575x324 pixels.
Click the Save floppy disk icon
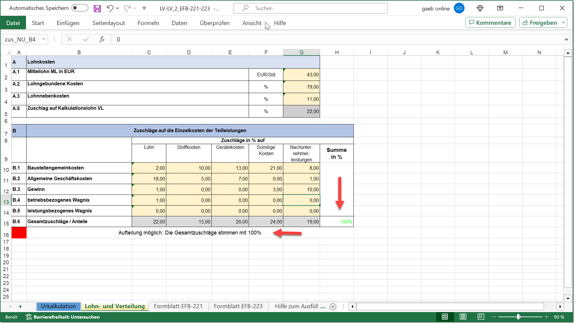[97, 8]
